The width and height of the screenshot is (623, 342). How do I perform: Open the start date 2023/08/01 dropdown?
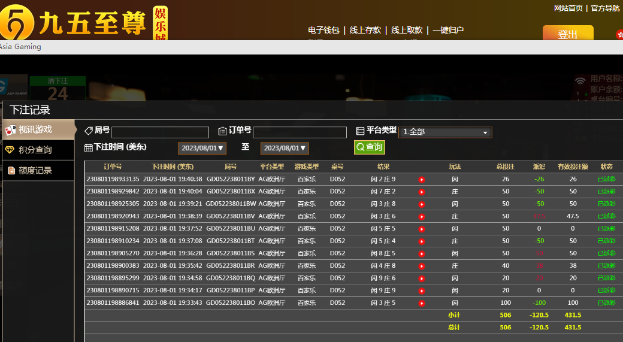202,148
